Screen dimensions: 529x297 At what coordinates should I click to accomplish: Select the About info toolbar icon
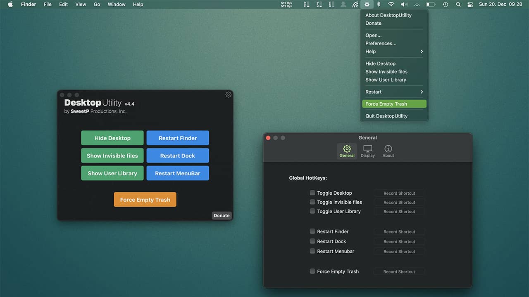pos(388,151)
